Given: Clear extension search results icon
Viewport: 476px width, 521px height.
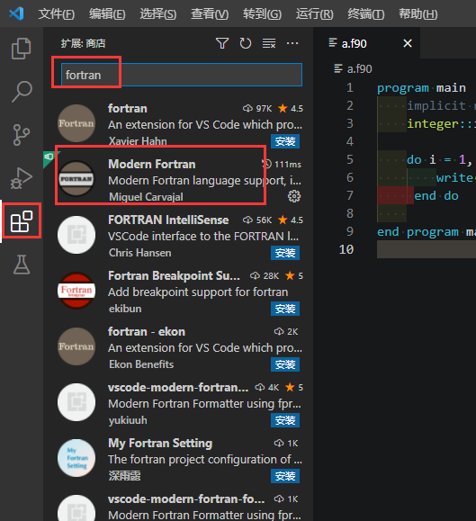Looking at the screenshot, I should pos(269,43).
